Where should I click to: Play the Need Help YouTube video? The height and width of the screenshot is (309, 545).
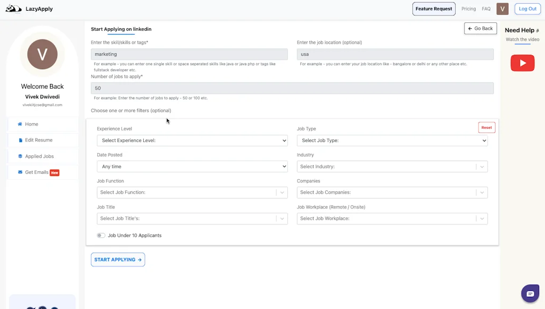(522, 63)
